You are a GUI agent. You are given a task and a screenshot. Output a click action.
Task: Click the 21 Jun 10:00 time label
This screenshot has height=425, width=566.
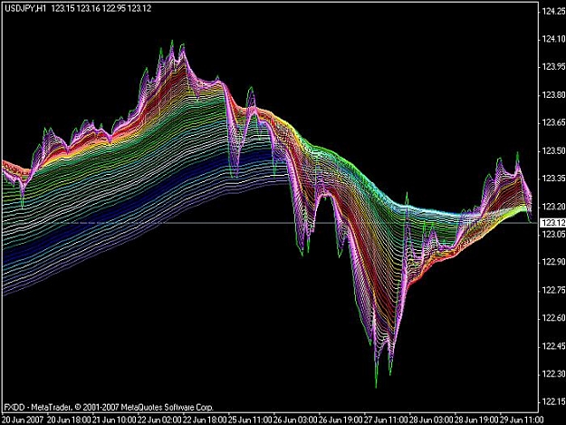point(114,420)
